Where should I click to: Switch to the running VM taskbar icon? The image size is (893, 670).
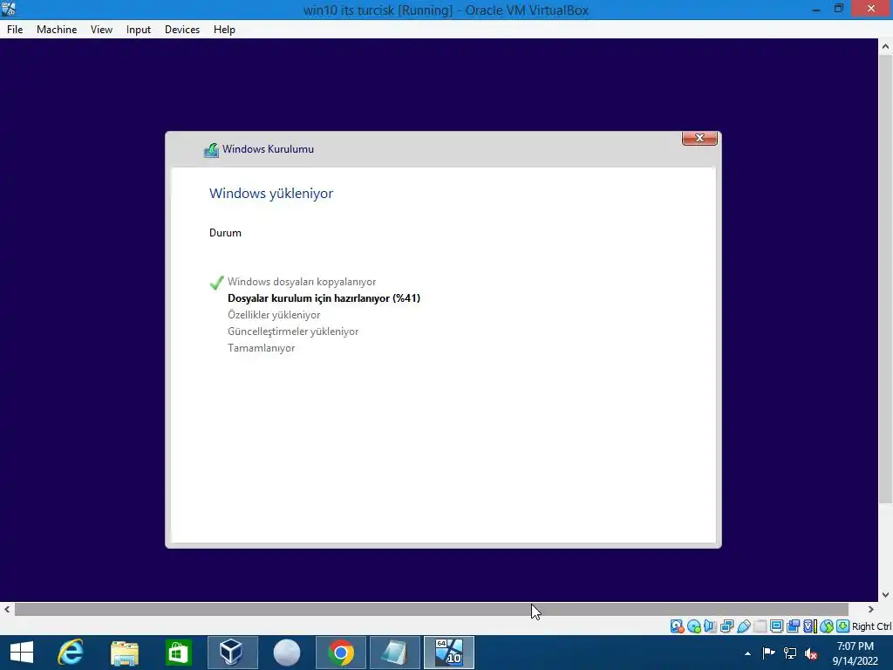tap(449, 653)
